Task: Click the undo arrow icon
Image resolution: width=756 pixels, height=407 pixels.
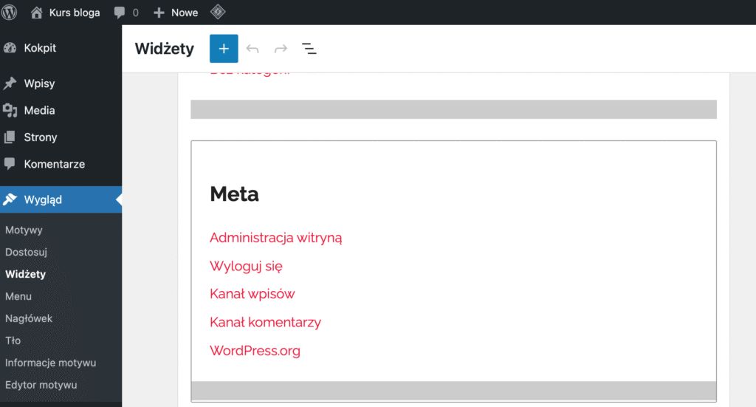Action: tap(252, 49)
